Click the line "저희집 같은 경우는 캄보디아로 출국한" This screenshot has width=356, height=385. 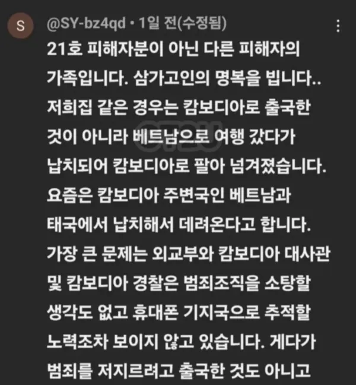coord(179,108)
